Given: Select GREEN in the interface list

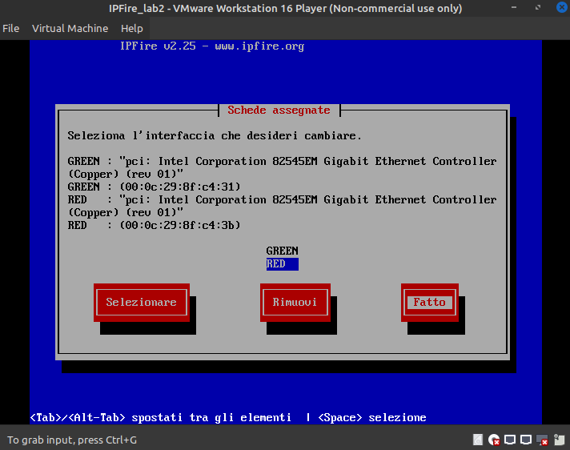Looking at the screenshot, I should [x=282, y=251].
